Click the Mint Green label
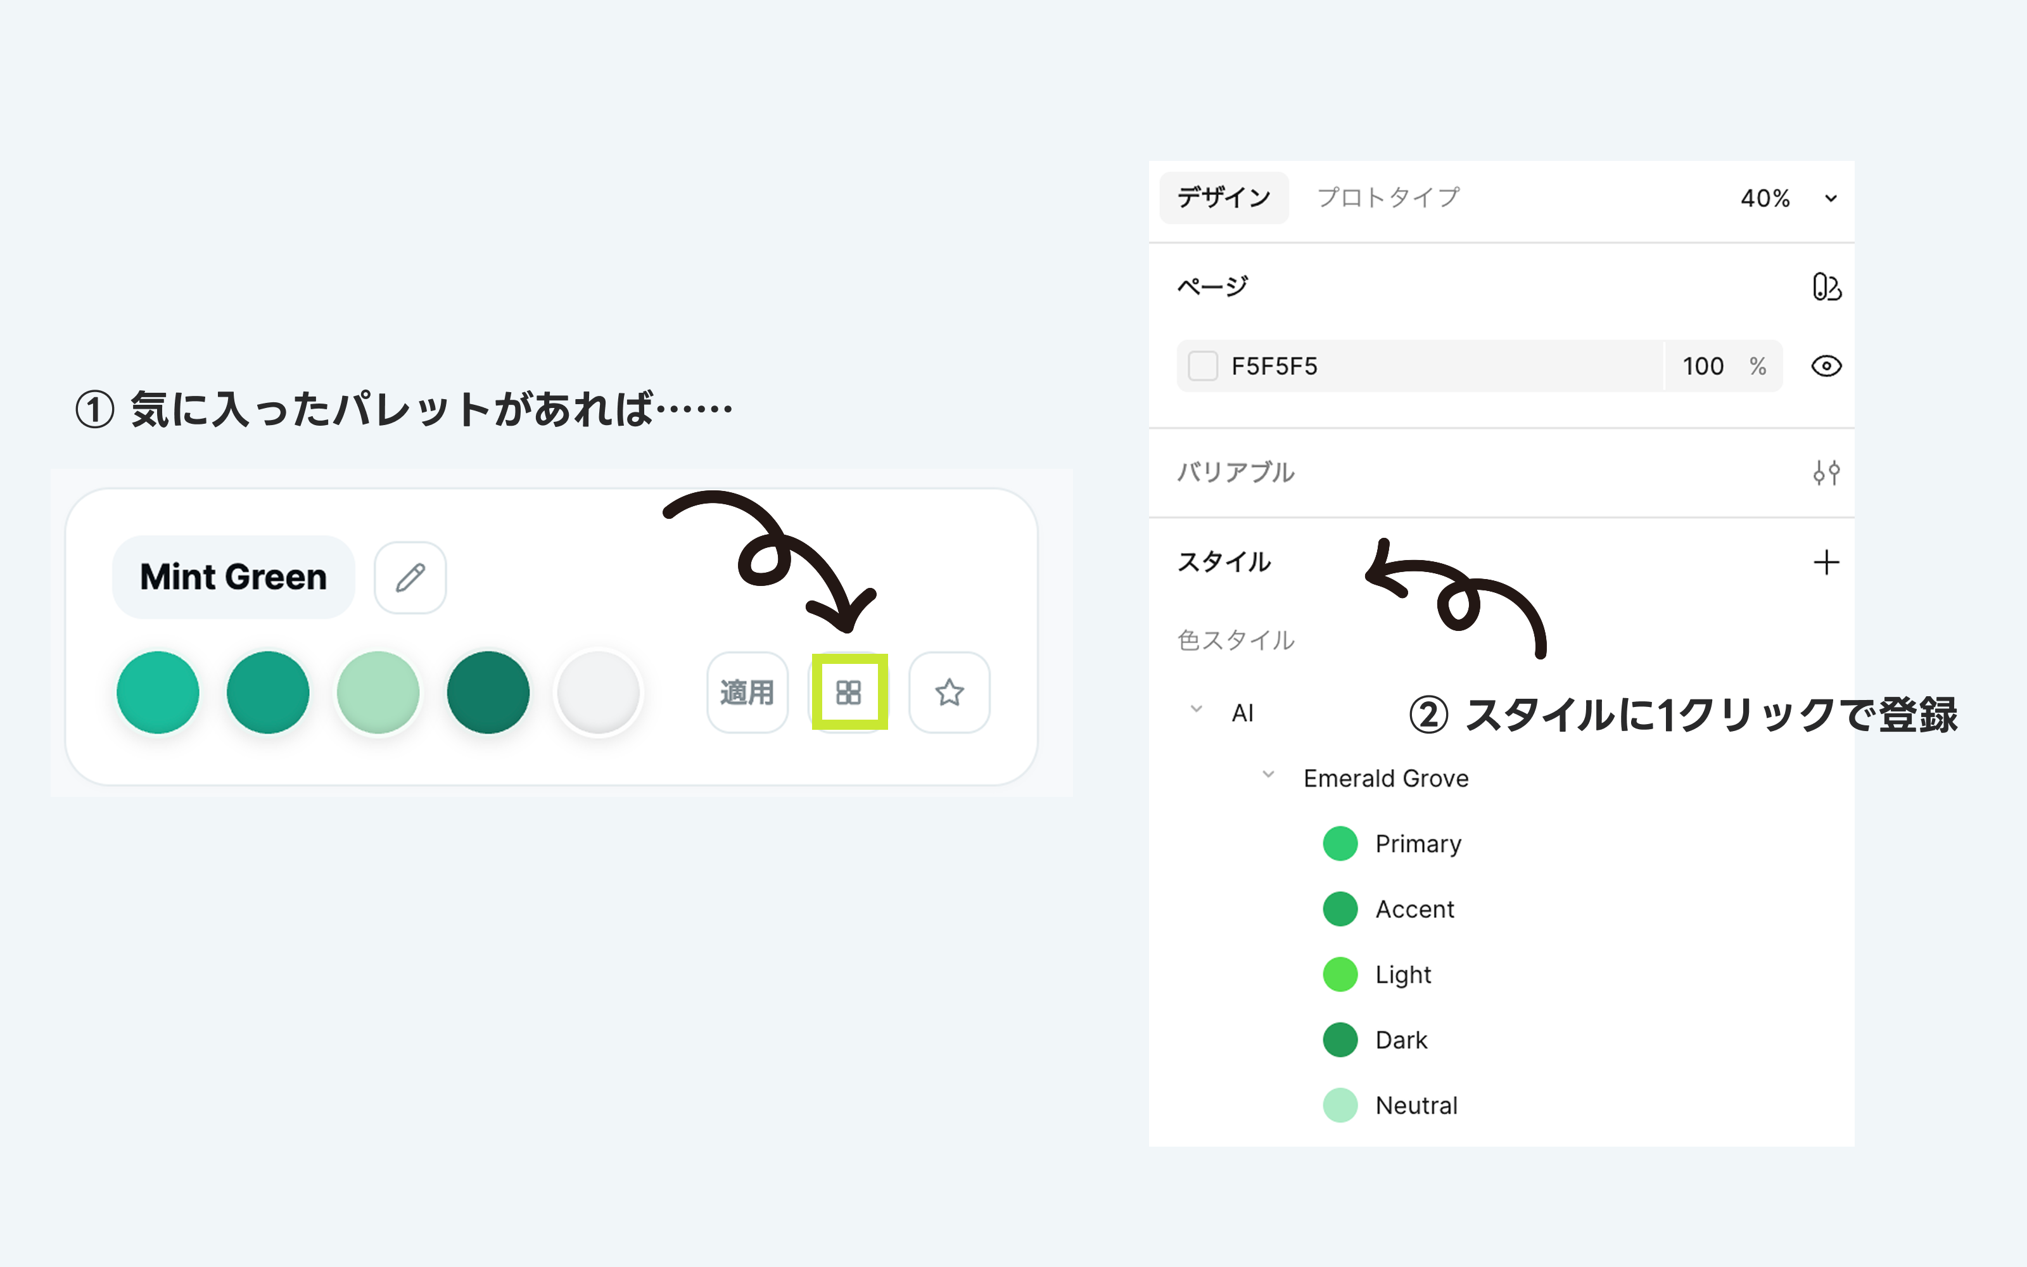The height and width of the screenshot is (1267, 2027). (x=233, y=576)
